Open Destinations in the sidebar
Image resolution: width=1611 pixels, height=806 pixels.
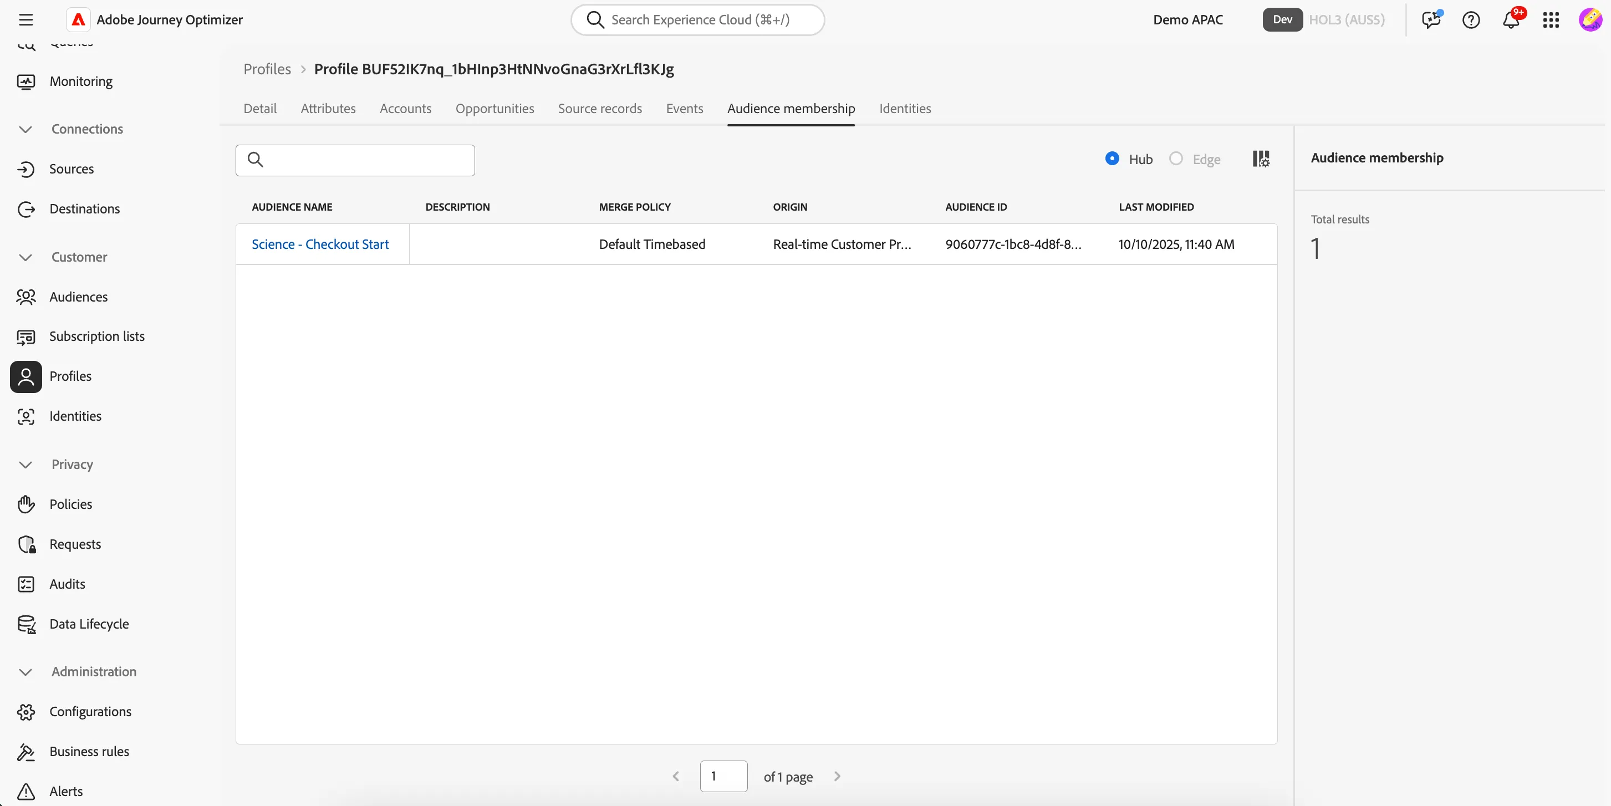pos(84,209)
